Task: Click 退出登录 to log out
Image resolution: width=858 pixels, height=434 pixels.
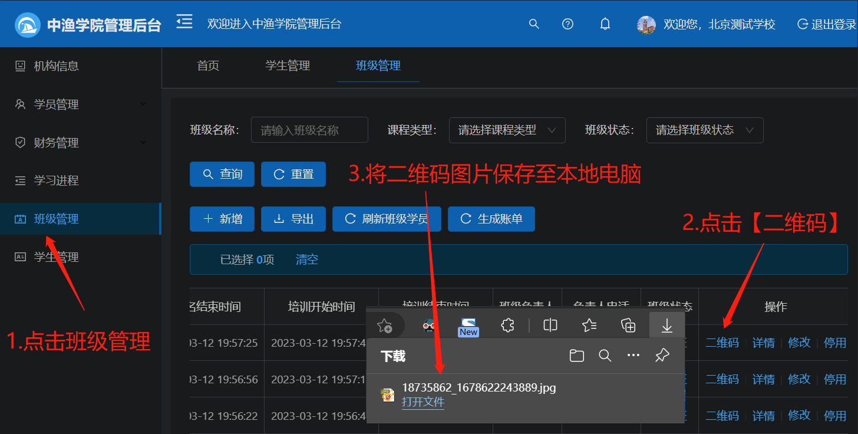Action: coord(827,24)
